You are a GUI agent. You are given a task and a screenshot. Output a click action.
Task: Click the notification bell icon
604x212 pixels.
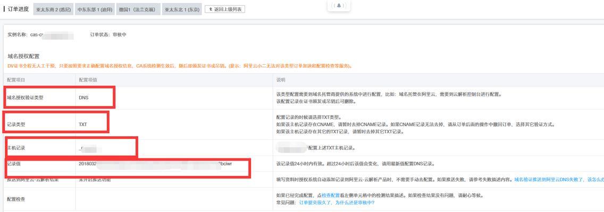339,5
